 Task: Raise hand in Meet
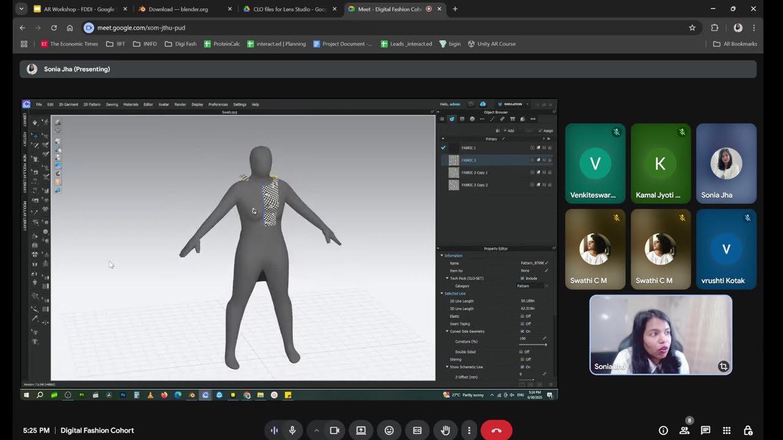(x=445, y=430)
